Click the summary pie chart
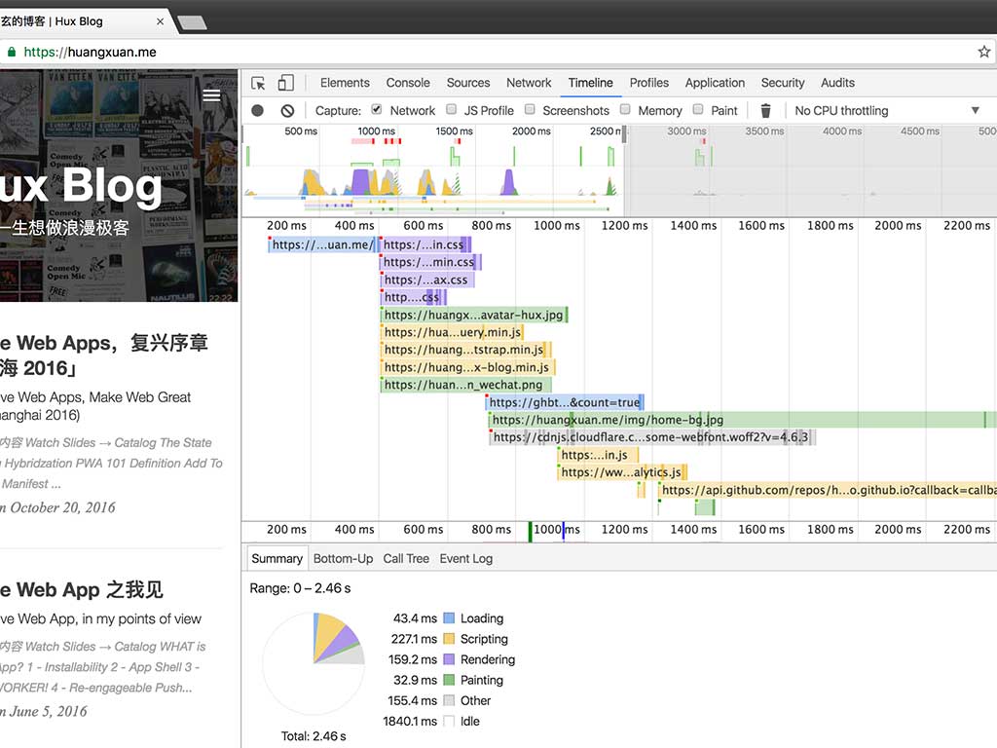The image size is (997, 748). tap(314, 663)
